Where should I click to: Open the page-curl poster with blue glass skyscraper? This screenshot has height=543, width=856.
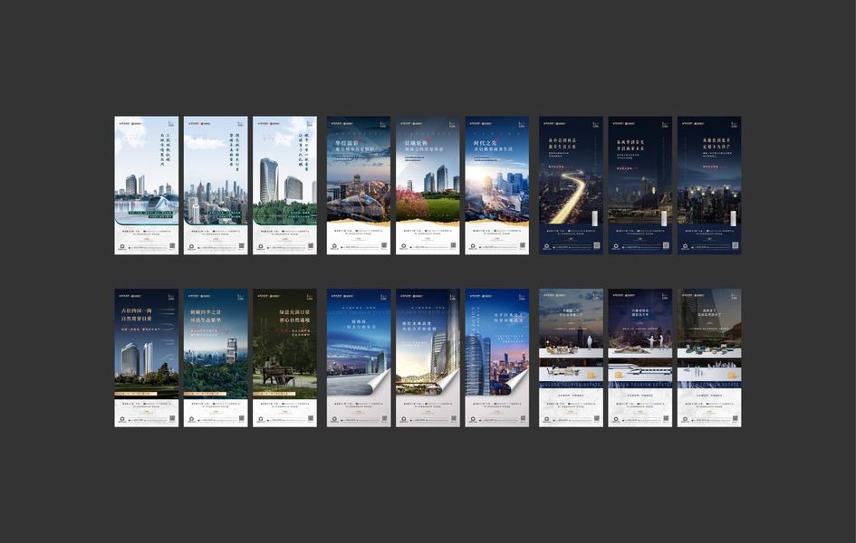point(496,357)
